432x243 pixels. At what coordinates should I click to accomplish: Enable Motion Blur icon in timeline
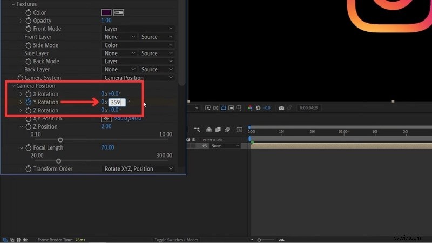tap(227, 129)
